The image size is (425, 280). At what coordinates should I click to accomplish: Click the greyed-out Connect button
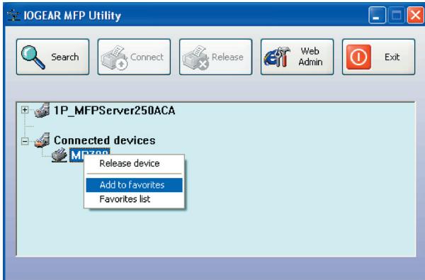point(134,57)
